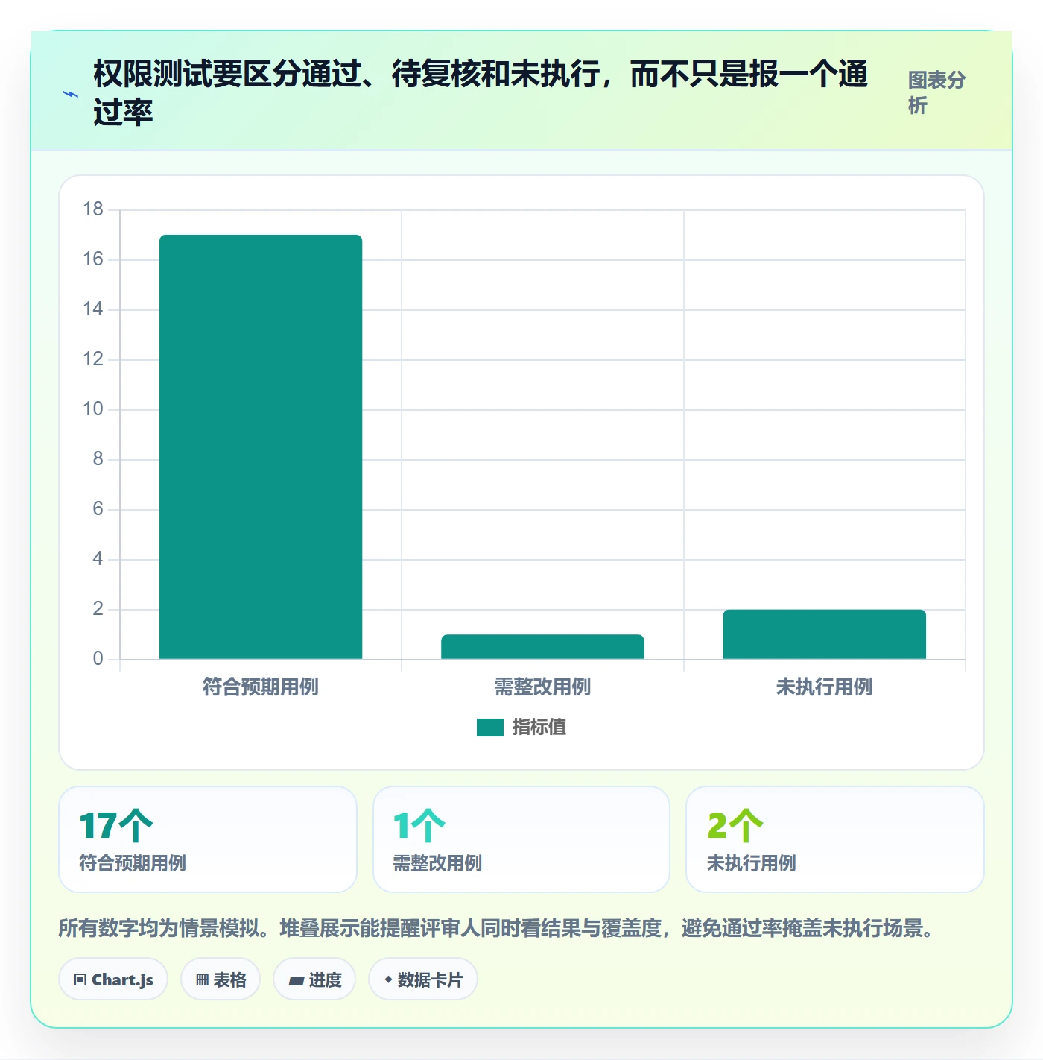Viewport: 1043px width, 1060px height.
Task: Click the 表格 tag chip
Action: click(x=221, y=979)
